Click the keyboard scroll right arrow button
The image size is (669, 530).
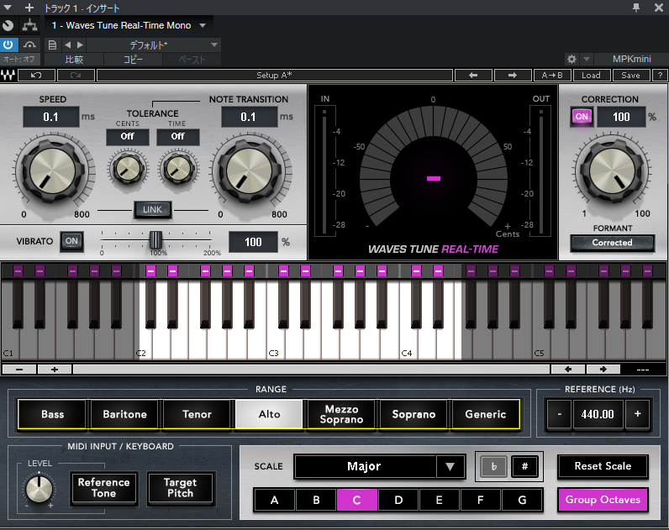[x=603, y=370]
